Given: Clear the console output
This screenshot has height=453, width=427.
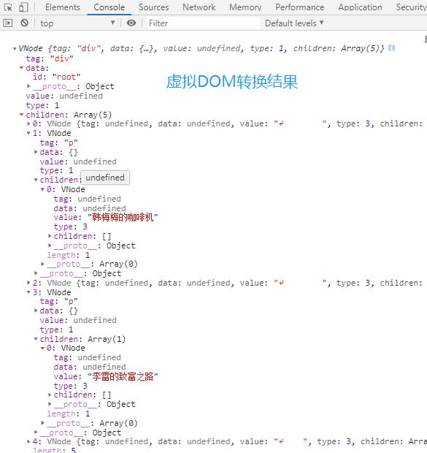Looking at the screenshot, I should click(x=25, y=23).
